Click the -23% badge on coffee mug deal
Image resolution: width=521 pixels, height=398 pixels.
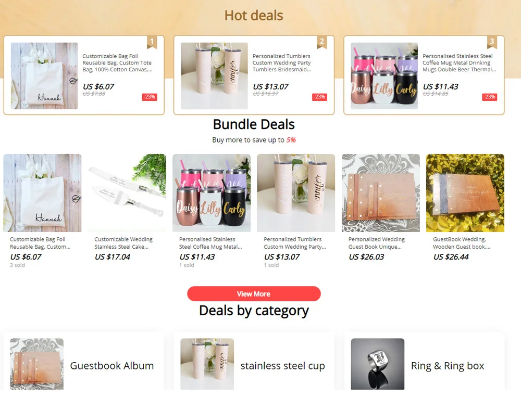pyautogui.click(x=490, y=97)
